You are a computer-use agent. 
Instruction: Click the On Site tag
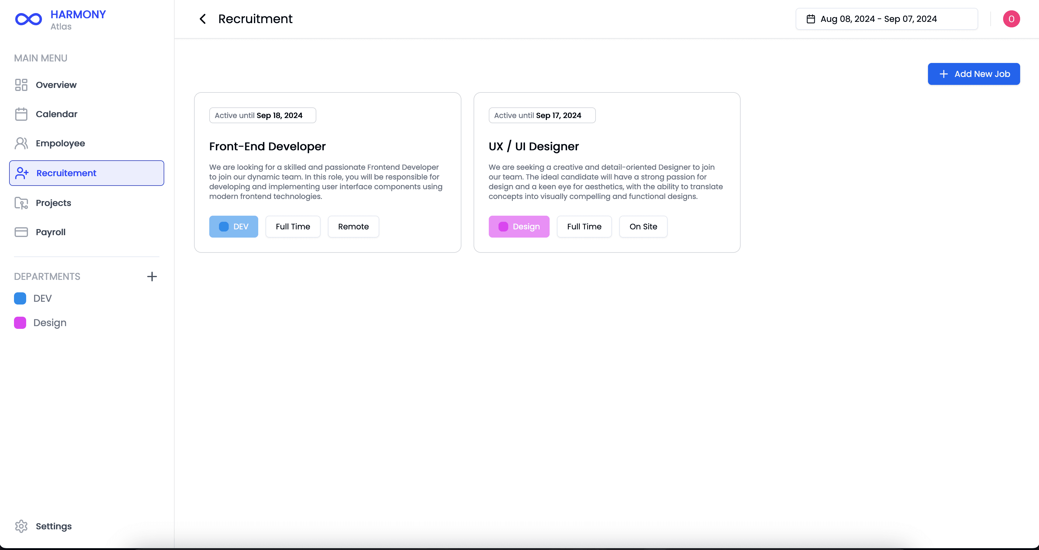click(643, 227)
